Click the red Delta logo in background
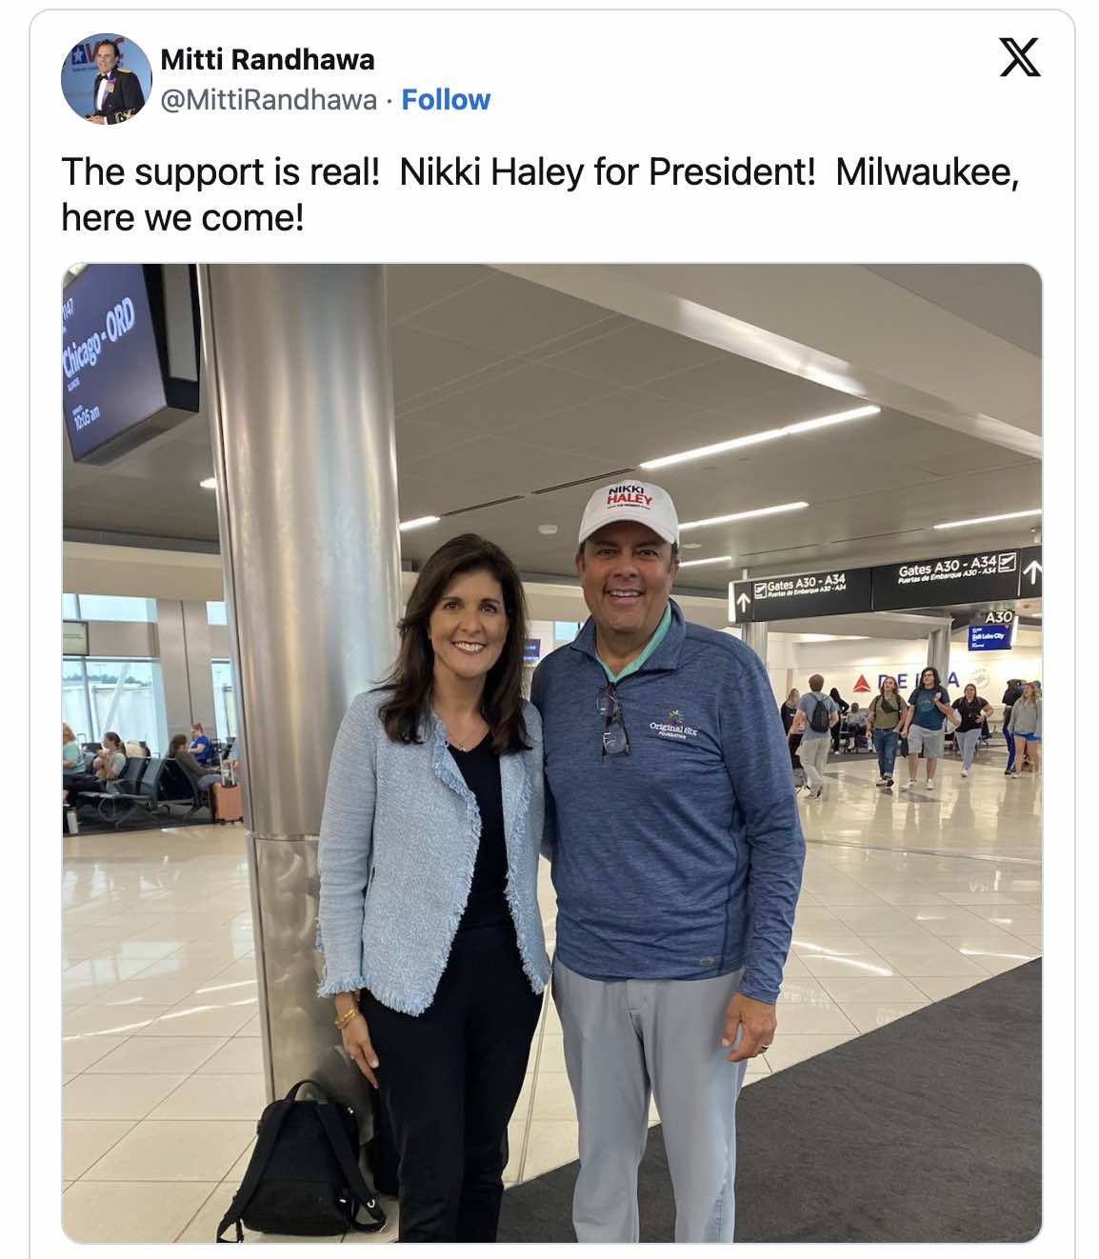This screenshot has width=1099, height=1259. pyautogui.click(x=862, y=682)
